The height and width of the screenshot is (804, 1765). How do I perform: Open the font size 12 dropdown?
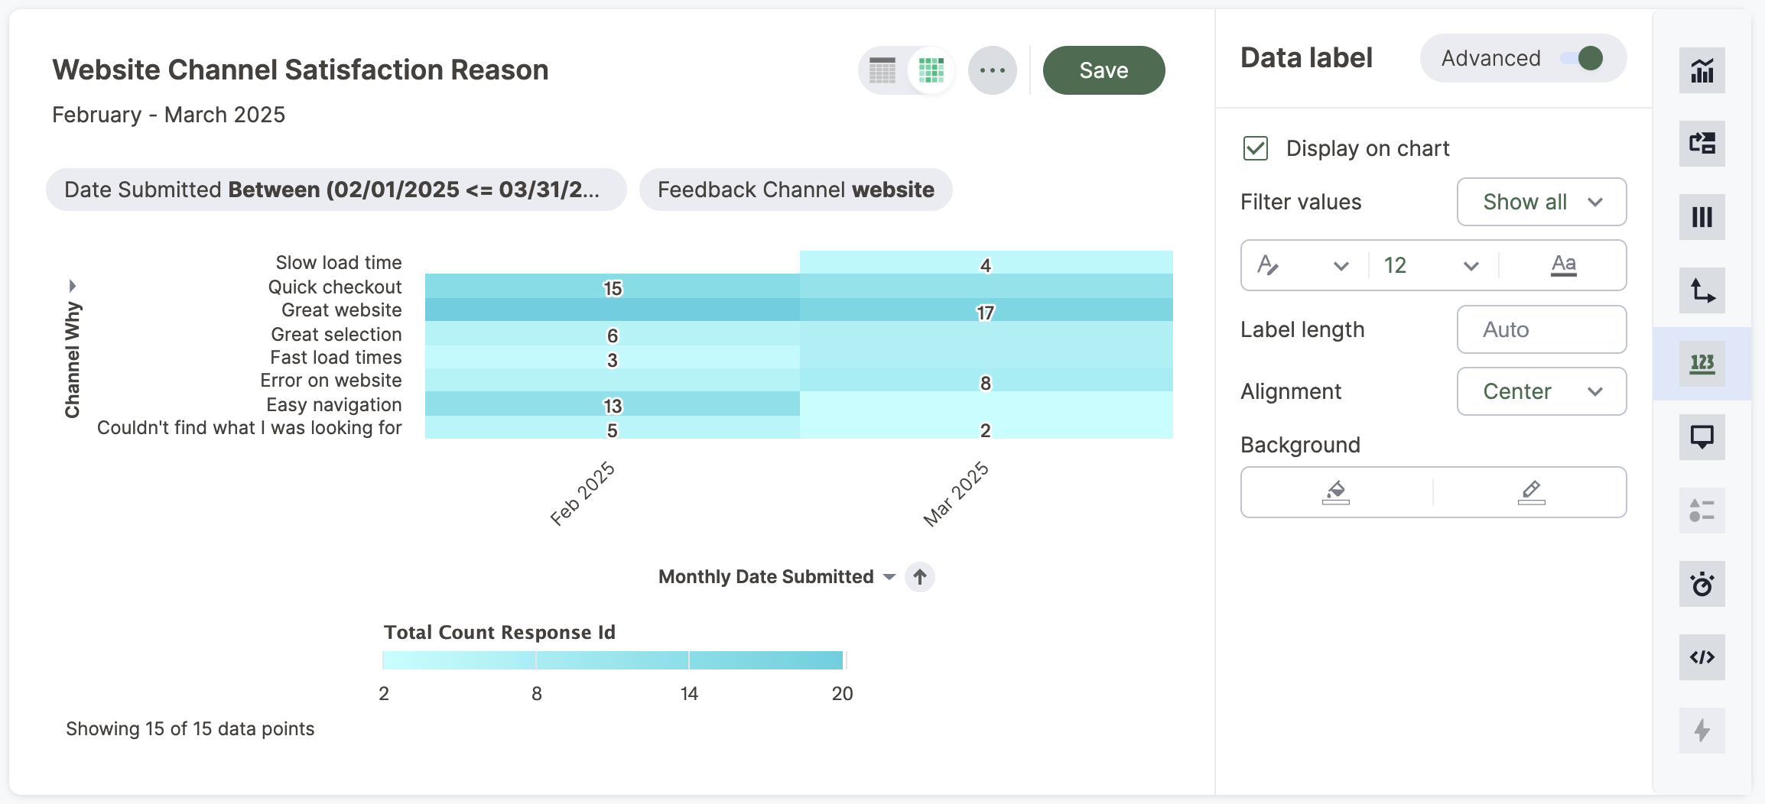pyautogui.click(x=1430, y=265)
